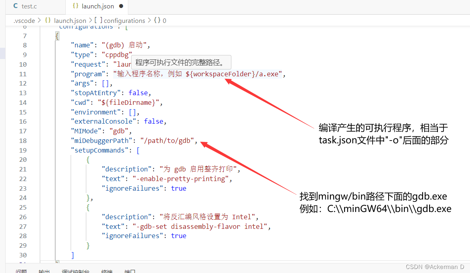The width and height of the screenshot is (470, 273).
Task: Click launch.json in the breadcrumb path
Action: pyautogui.click(x=70, y=20)
